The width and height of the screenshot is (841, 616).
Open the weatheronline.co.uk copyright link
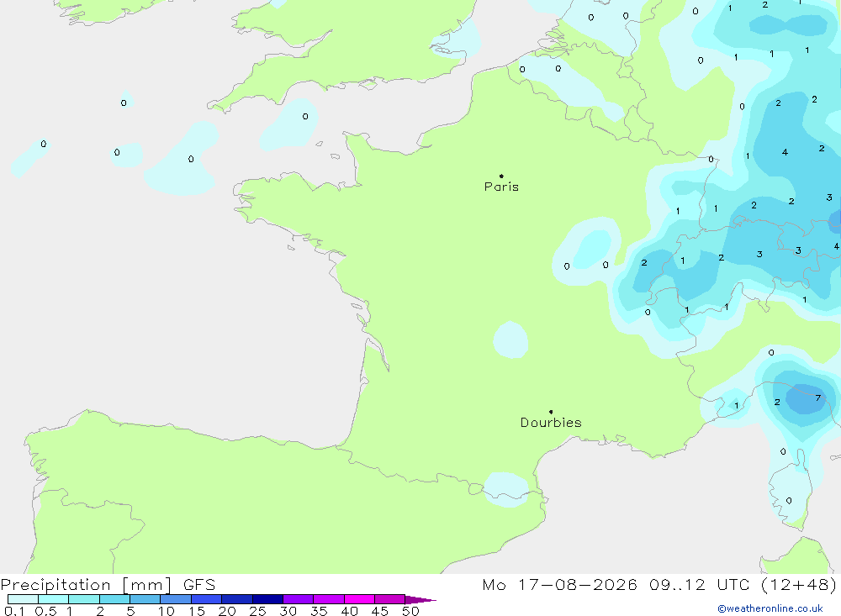(x=770, y=608)
